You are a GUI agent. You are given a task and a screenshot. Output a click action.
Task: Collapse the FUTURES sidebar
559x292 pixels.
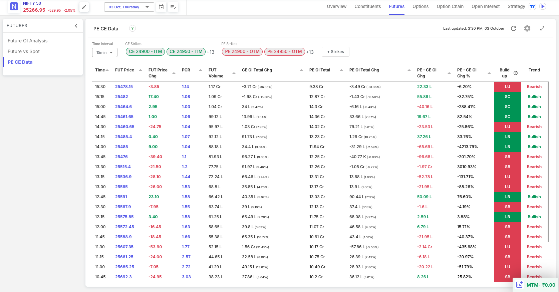click(x=76, y=26)
